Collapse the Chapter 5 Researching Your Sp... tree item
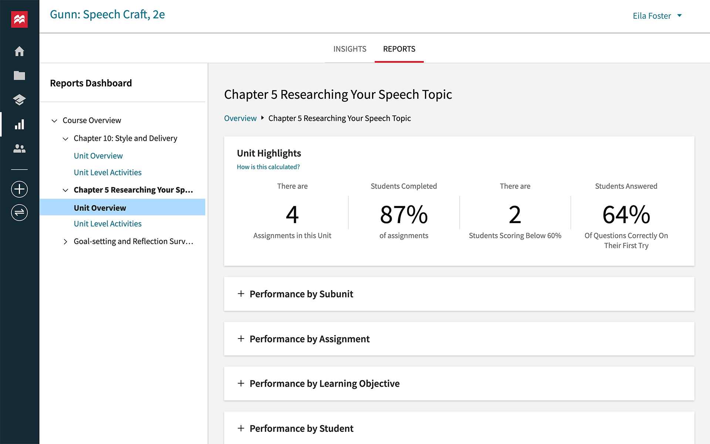 point(65,190)
